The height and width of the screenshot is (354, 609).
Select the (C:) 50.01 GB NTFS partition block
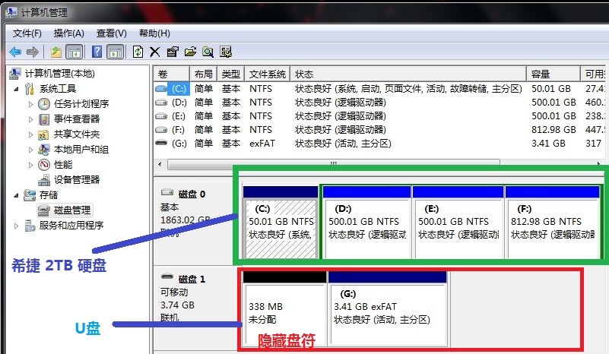(x=281, y=223)
